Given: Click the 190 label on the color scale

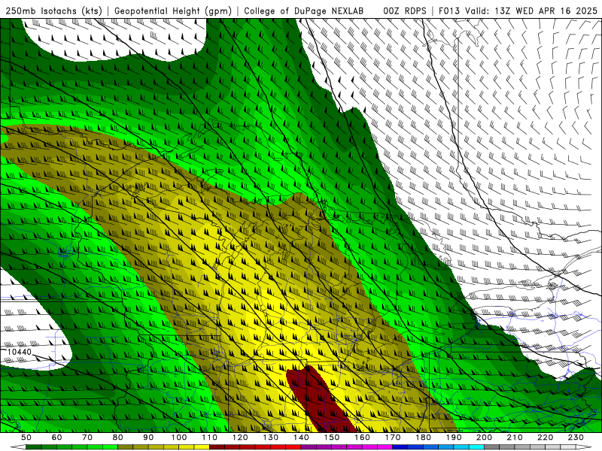Looking at the screenshot, I should pyautogui.click(x=455, y=437).
